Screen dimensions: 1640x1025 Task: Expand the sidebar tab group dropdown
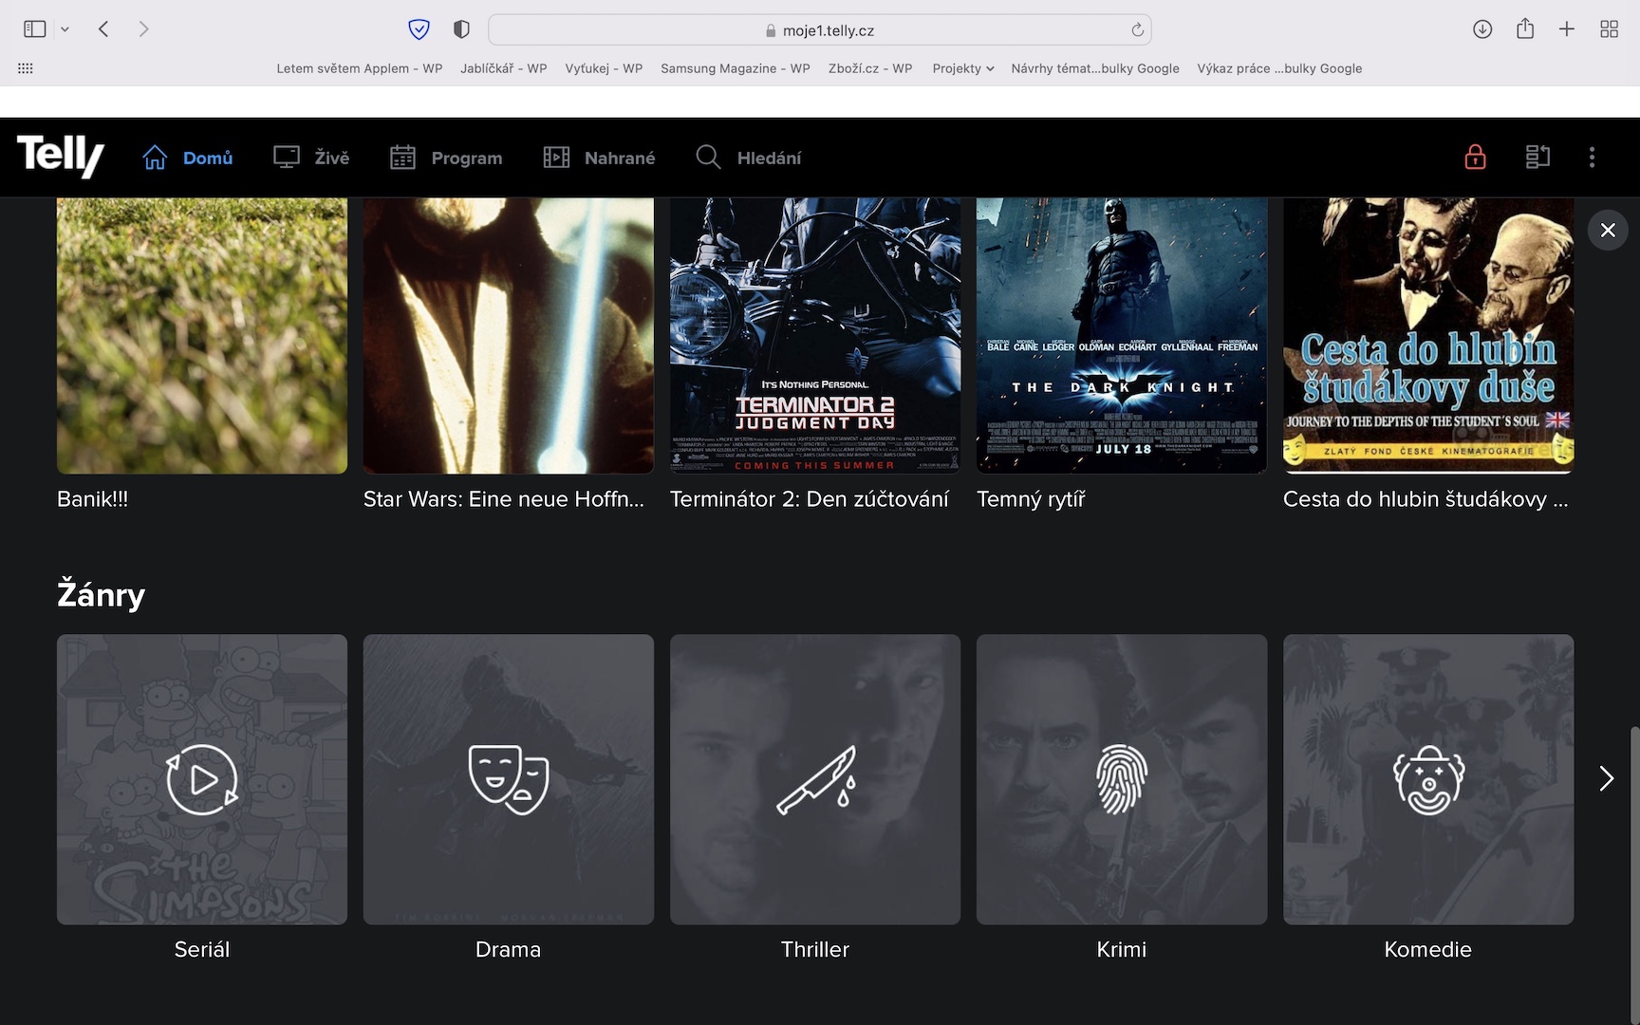pos(65,29)
